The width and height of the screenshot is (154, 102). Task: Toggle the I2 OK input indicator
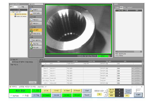(x=46, y=90)
